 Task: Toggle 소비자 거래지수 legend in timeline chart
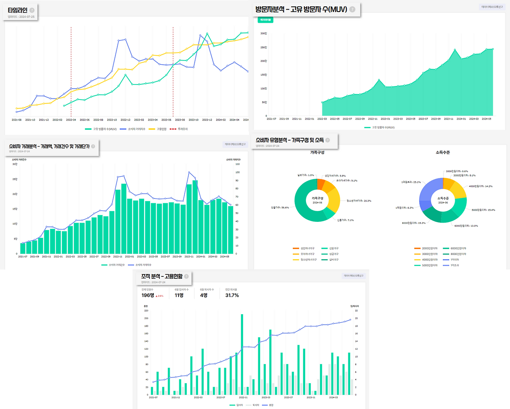(133, 129)
